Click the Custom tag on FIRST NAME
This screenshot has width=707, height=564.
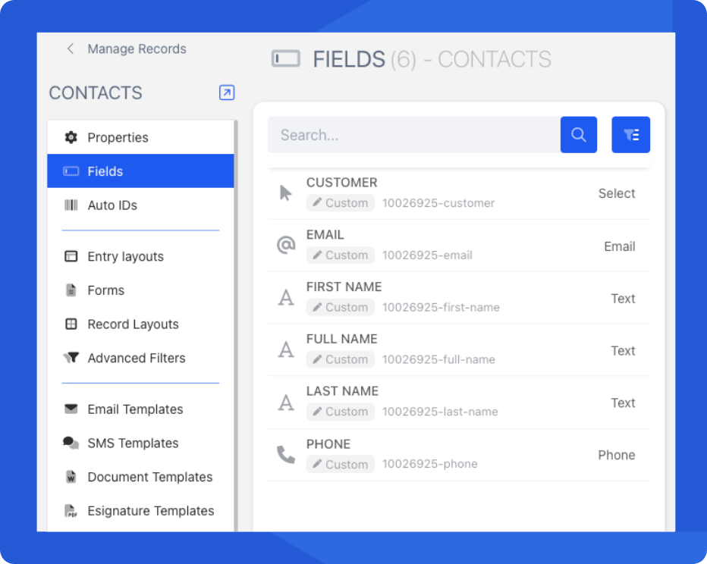341,307
